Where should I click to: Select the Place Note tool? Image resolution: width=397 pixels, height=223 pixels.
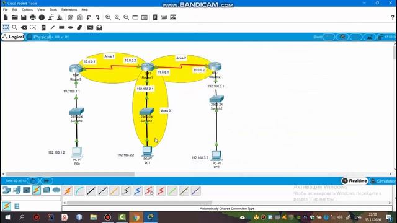pyautogui.click(x=43, y=27)
